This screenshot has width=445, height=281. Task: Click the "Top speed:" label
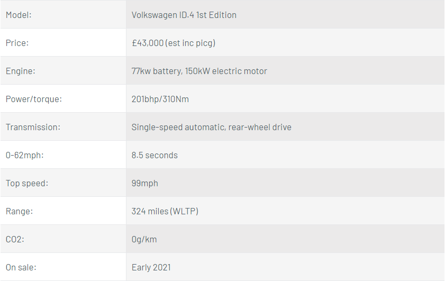click(26, 183)
